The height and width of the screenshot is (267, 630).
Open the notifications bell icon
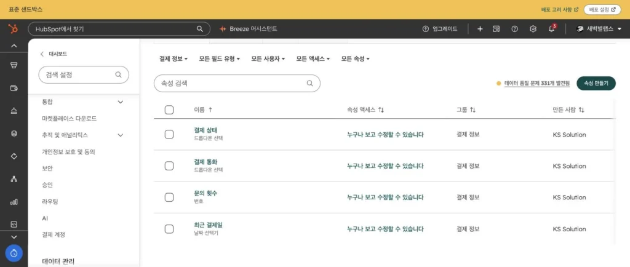coord(552,29)
